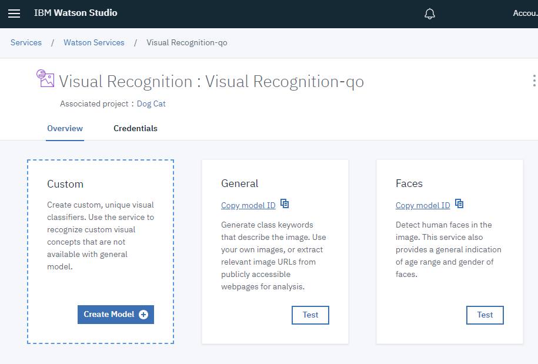Open the Dog Cat project link
The image size is (538, 364).
point(151,103)
